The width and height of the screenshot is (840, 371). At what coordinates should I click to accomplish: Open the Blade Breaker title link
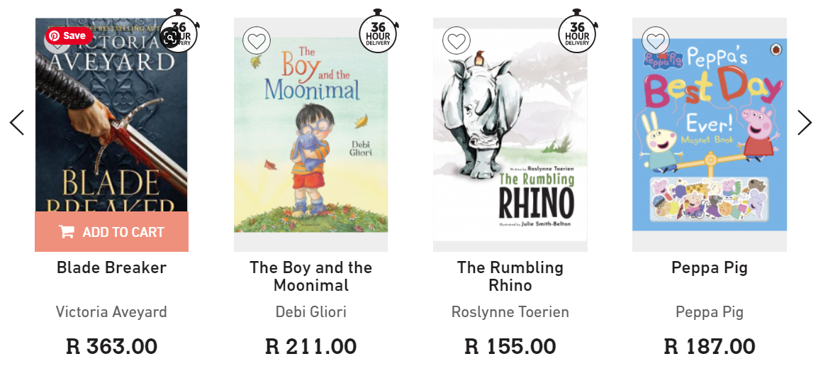111,267
